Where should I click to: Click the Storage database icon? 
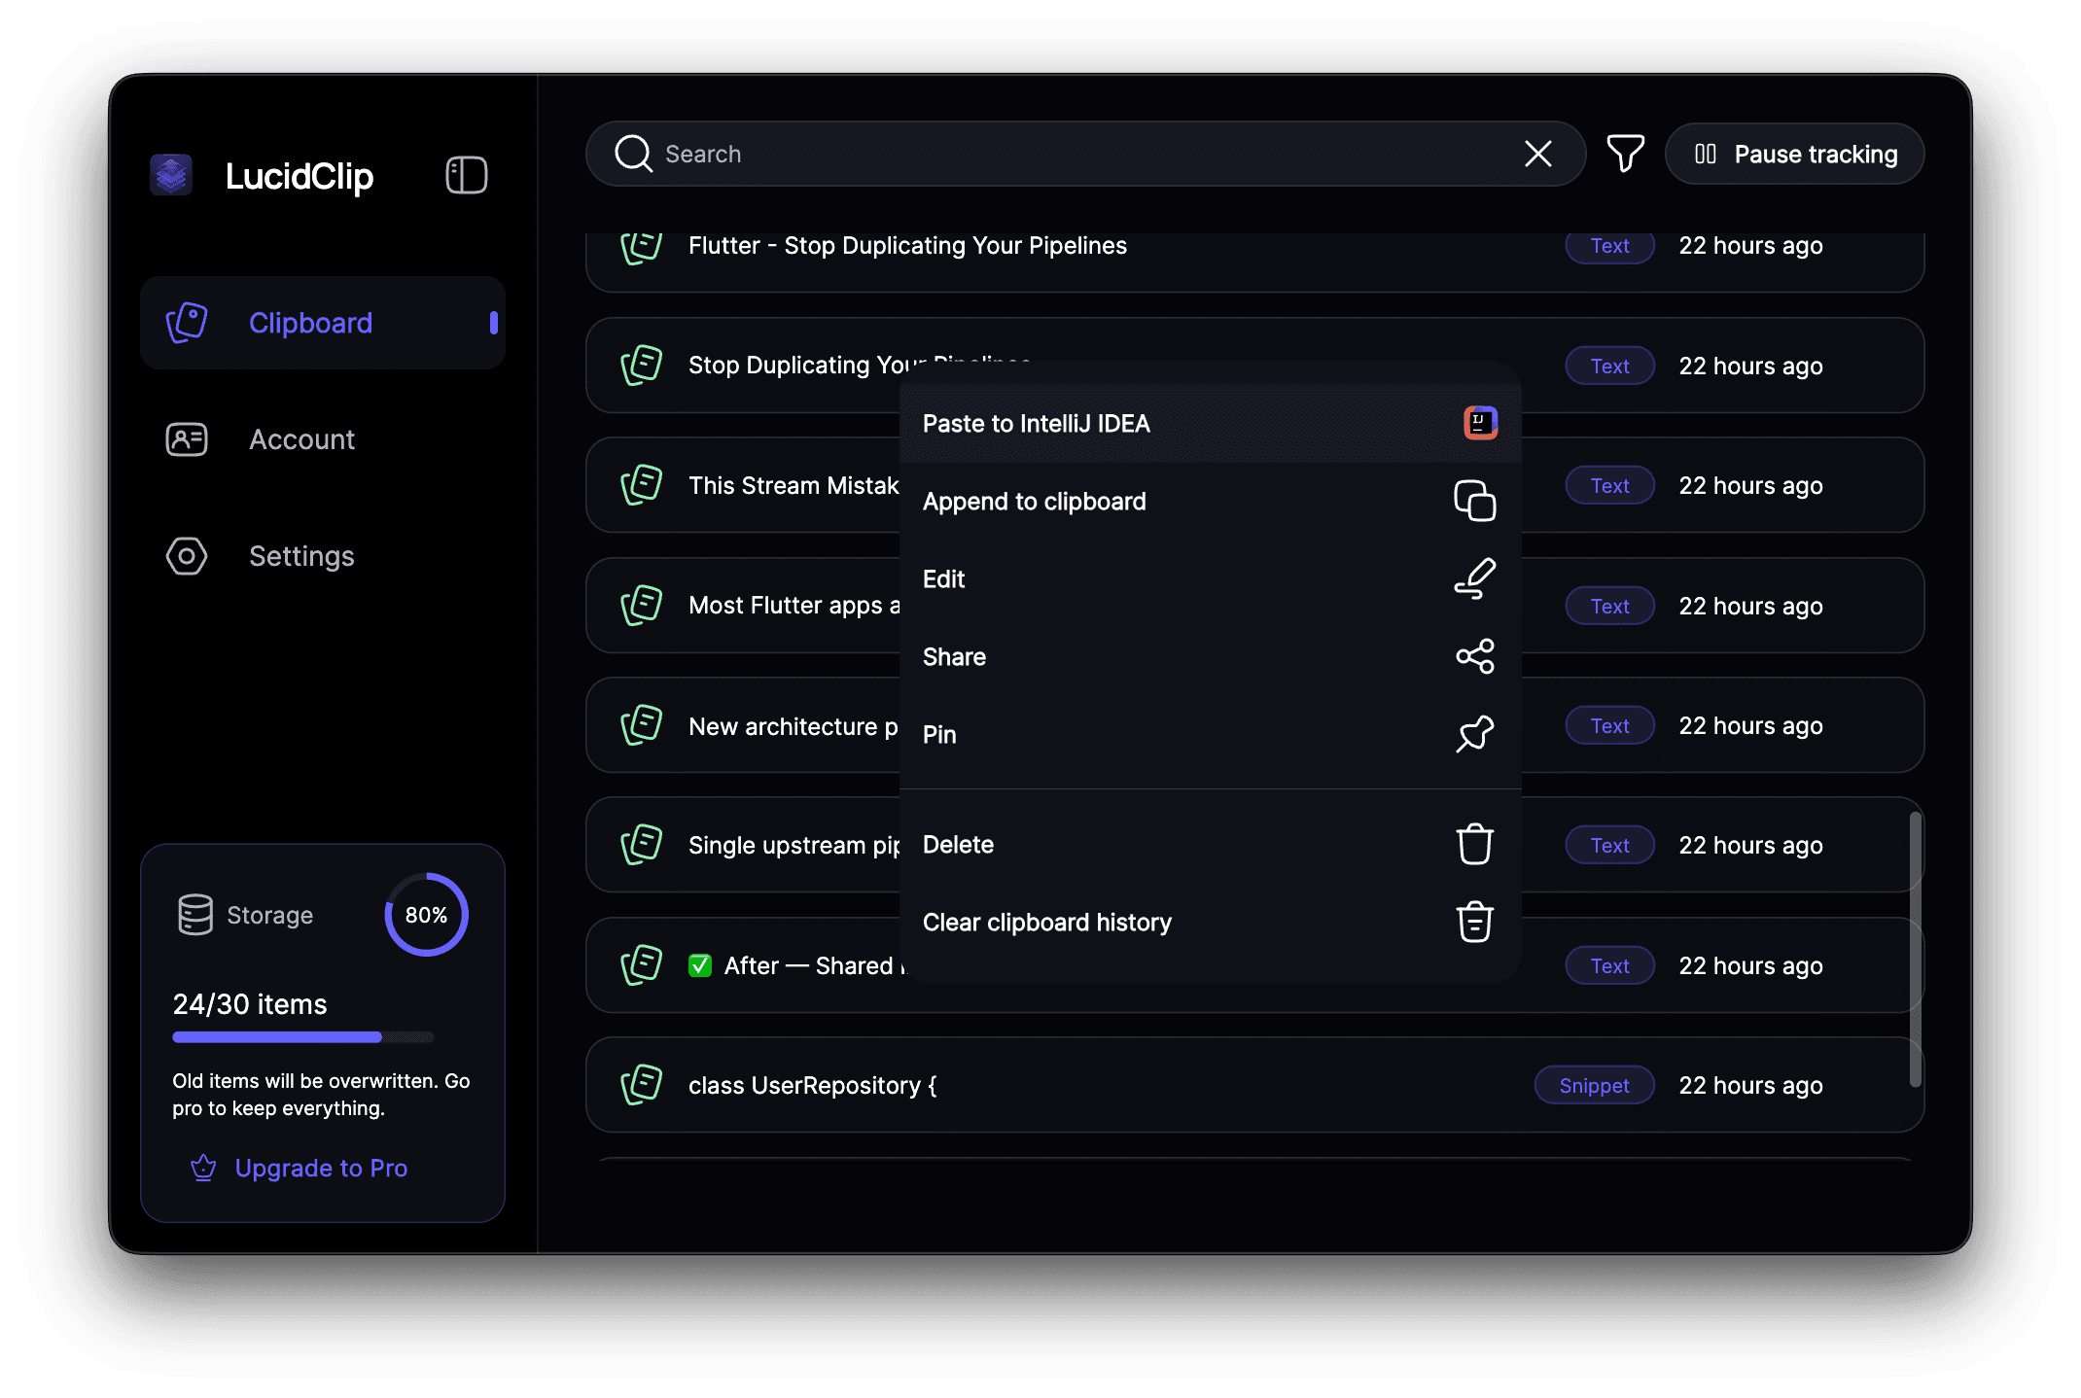point(195,914)
